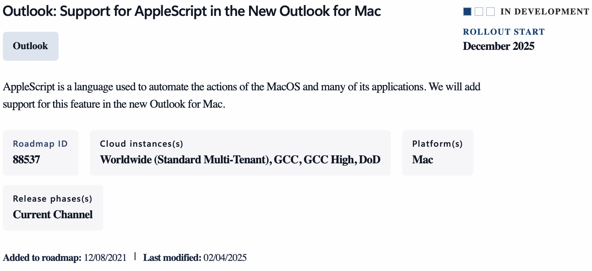592x271 pixels.
Task: Click the roadmap item title heading
Action: coord(192,11)
